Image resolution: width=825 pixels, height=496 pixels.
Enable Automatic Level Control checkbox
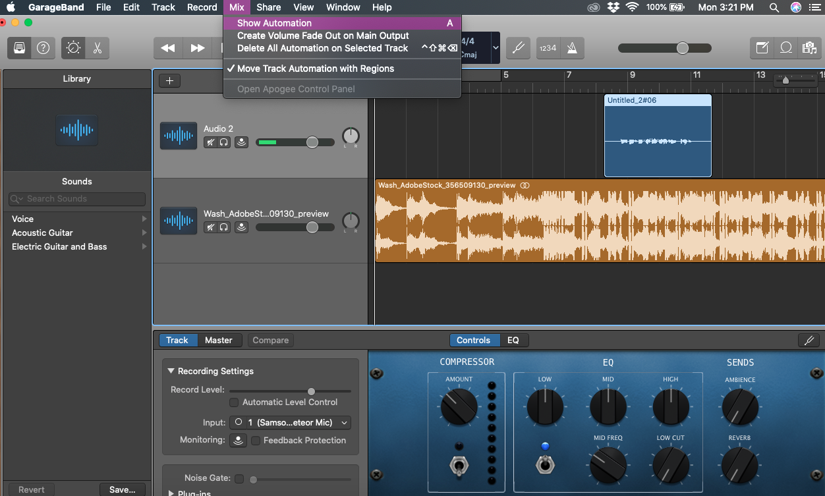tap(234, 402)
